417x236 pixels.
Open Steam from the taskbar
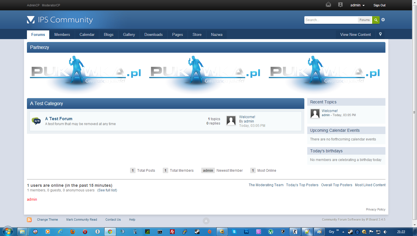(197, 232)
